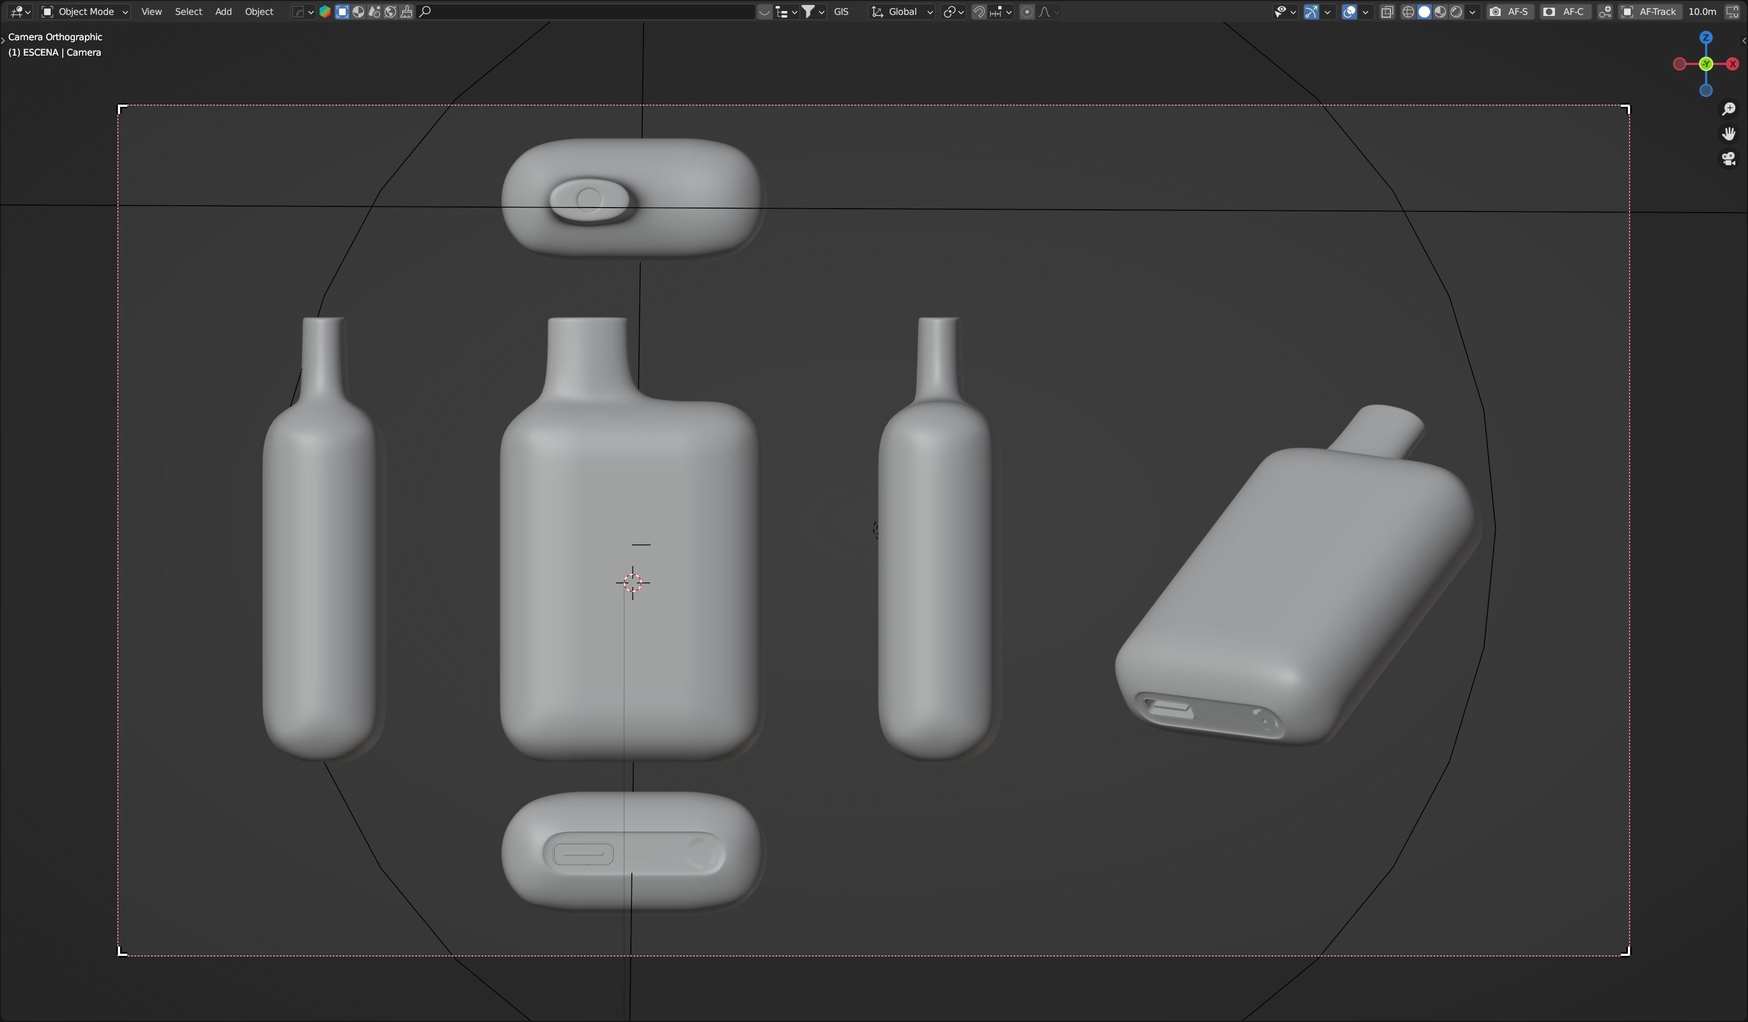The image size is (1748, 1022).
Task: Activate the pan hand tool in the sidebar
Action: point(1729,134)
